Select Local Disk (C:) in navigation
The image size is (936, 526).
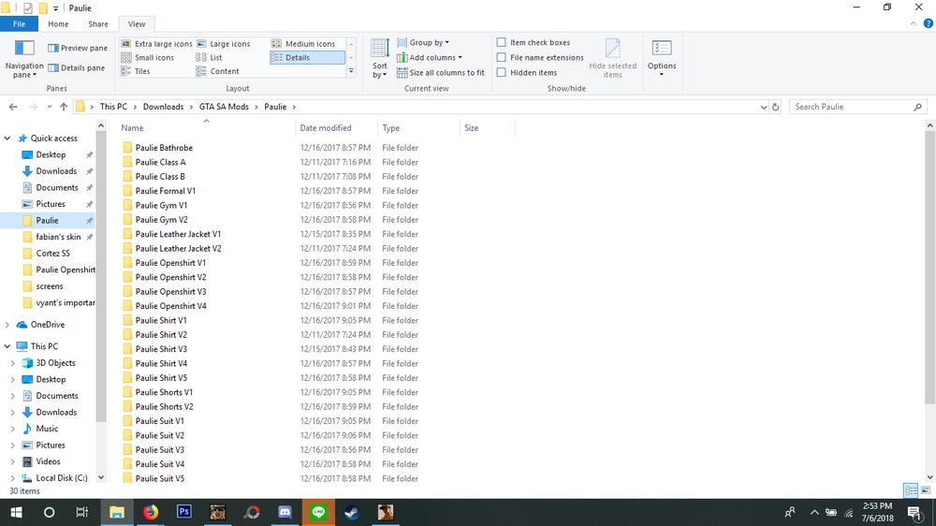(x=62, y=478)
